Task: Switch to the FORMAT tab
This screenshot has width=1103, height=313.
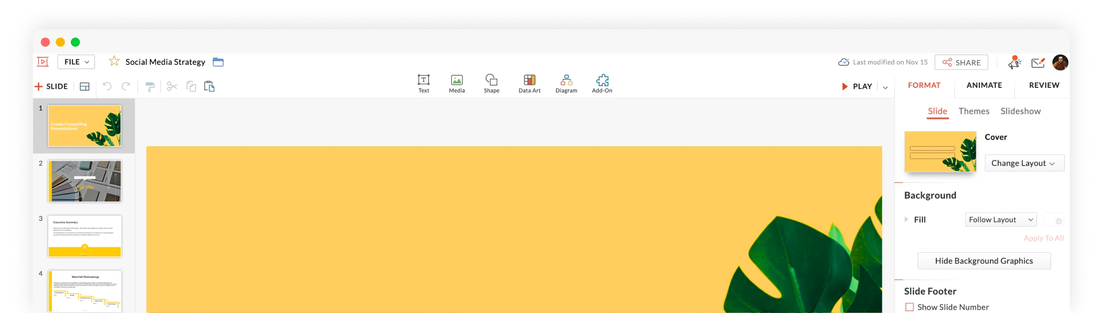Action: (924, 85)
